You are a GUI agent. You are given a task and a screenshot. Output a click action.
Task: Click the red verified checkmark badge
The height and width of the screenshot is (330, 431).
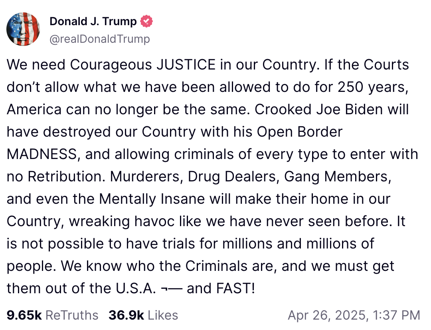point(146,21)
